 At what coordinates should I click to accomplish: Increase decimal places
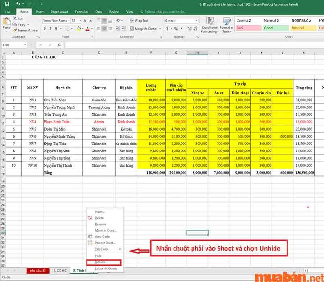click(189, 29)
